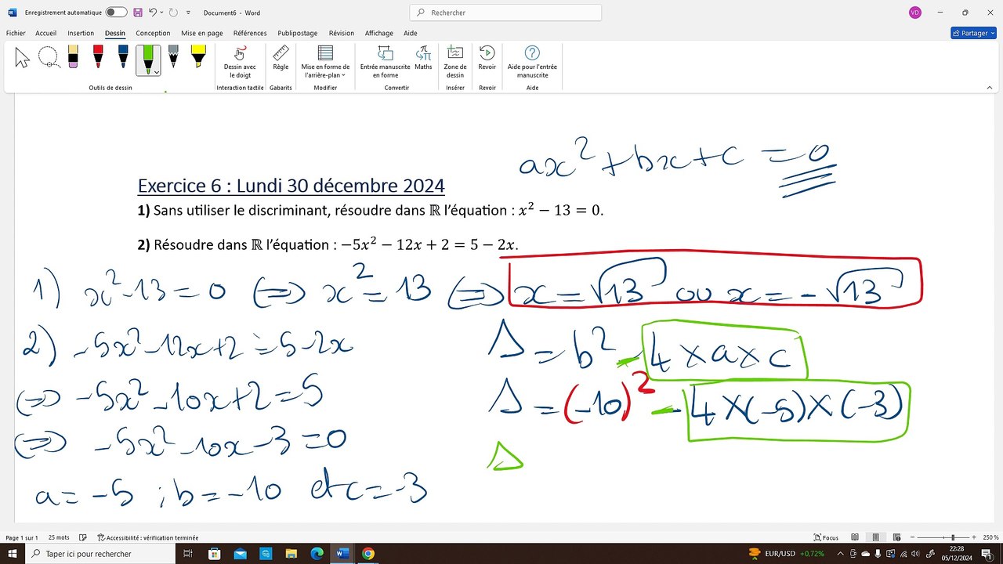
Task: Click Entrée manuscrite en forme
Action: click(x=385, y=62)
